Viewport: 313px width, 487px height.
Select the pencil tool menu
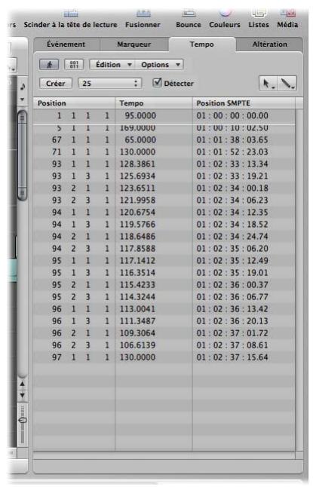point(287,84)
